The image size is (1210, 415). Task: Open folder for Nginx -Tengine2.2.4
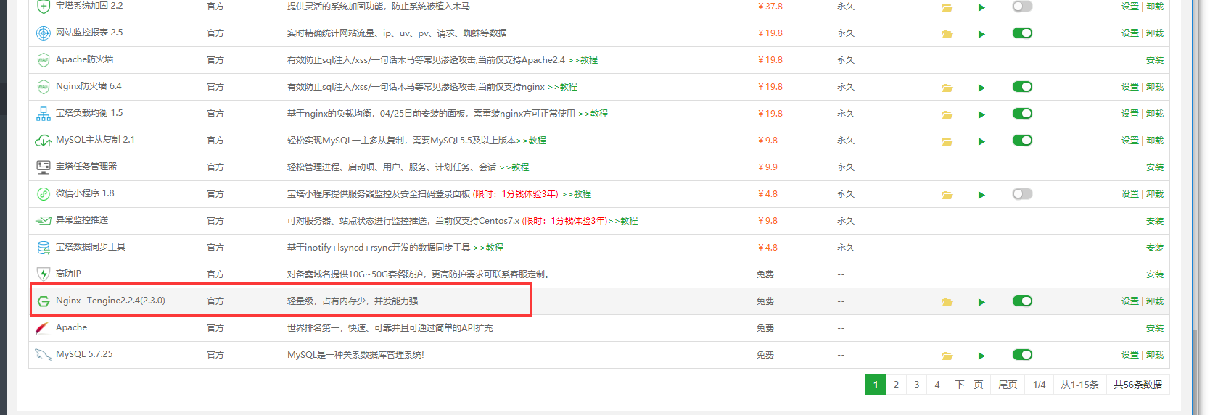click(947, 302)
